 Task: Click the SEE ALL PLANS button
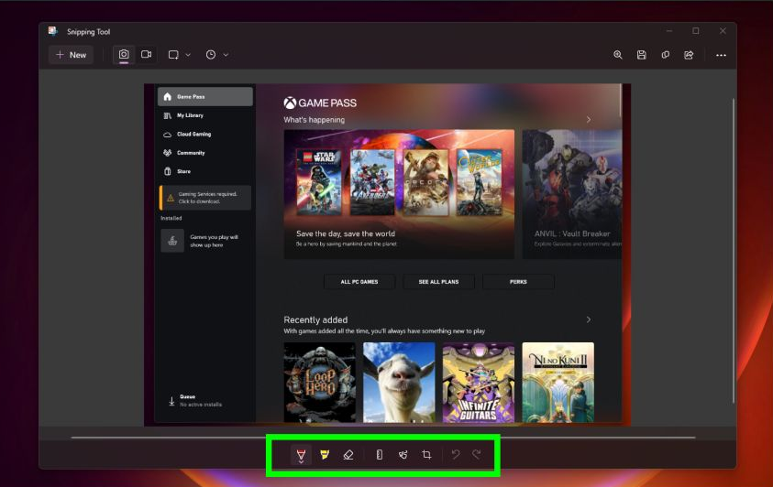point(438,282)
